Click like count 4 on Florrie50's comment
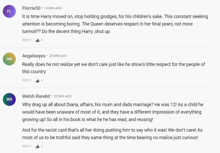Screen dimensions: 220x153 point(42,40)
